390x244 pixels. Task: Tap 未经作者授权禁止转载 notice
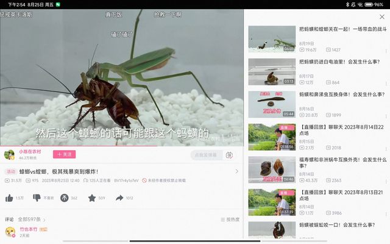[164, 181]
